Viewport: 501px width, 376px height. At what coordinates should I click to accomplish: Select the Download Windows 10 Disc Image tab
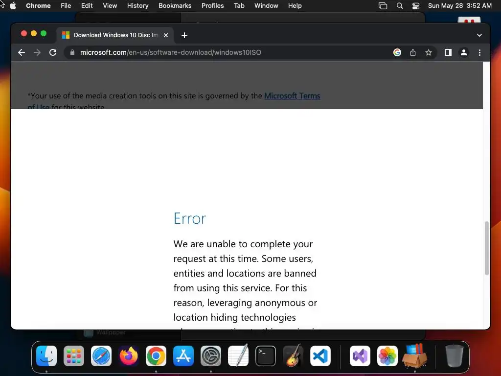click(x=115, y=35)
